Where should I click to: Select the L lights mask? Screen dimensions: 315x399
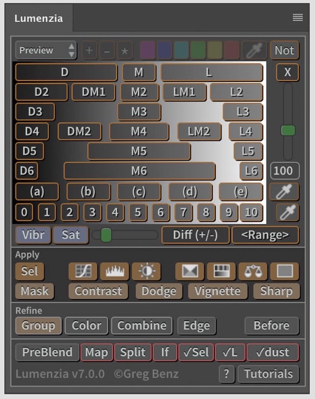(x=212, y=72)
